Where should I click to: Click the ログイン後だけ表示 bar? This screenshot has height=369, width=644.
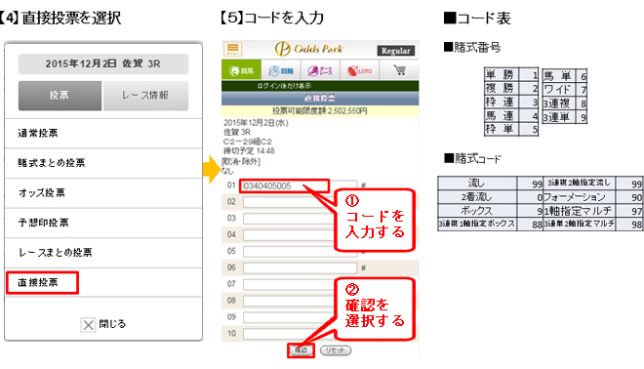click(320, 86)
